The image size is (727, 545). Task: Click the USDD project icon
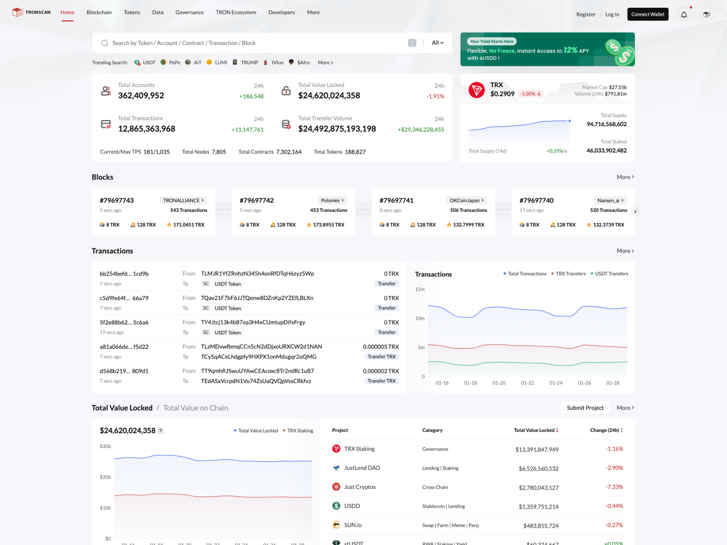point(336,506)
